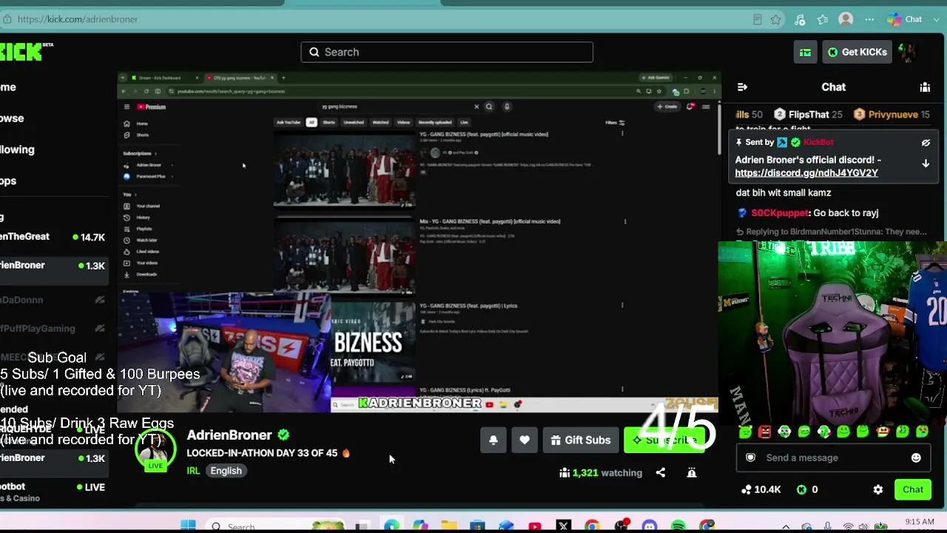Viewport: 947px width, 533px height.
Task: Click the Discord icon in the taskbar
Action: coord(650,526)
